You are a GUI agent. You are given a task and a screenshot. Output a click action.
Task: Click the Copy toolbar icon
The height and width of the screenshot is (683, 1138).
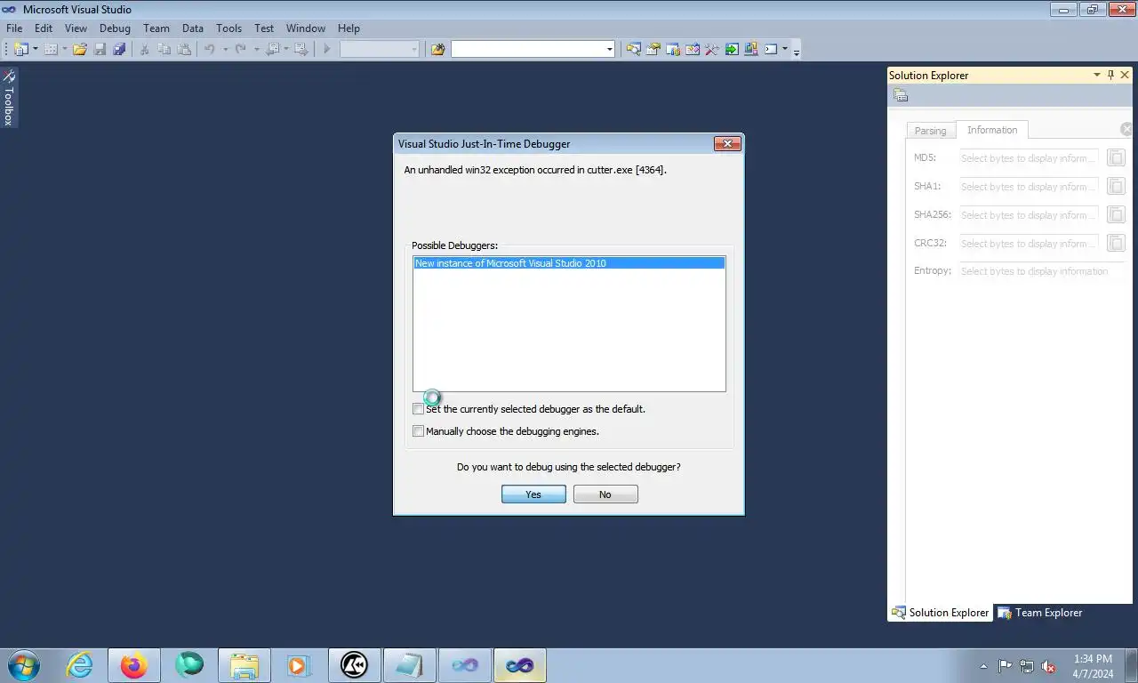164,50
